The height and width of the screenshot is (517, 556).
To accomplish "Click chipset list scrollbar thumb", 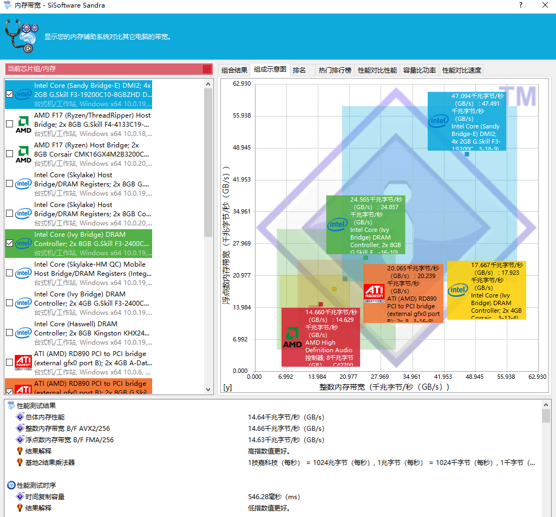I will [208, 163].
